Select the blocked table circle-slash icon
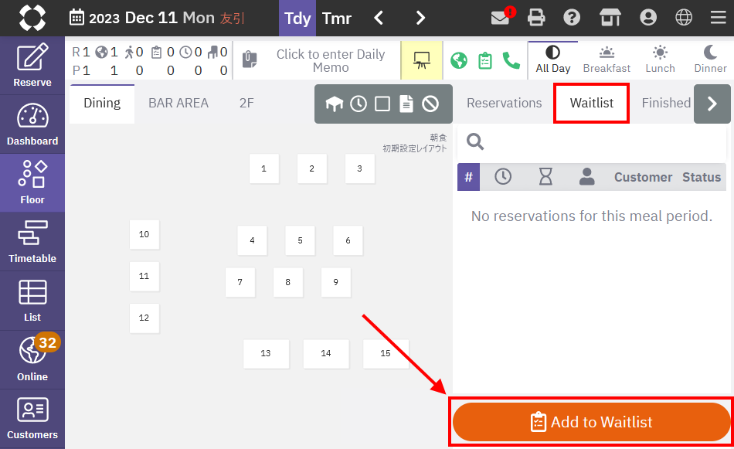 (430, 104)
